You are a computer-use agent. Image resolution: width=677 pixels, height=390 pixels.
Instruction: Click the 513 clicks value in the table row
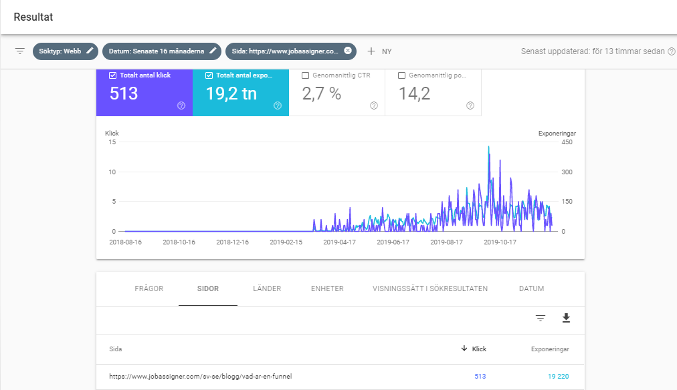(x=480, y=376)
